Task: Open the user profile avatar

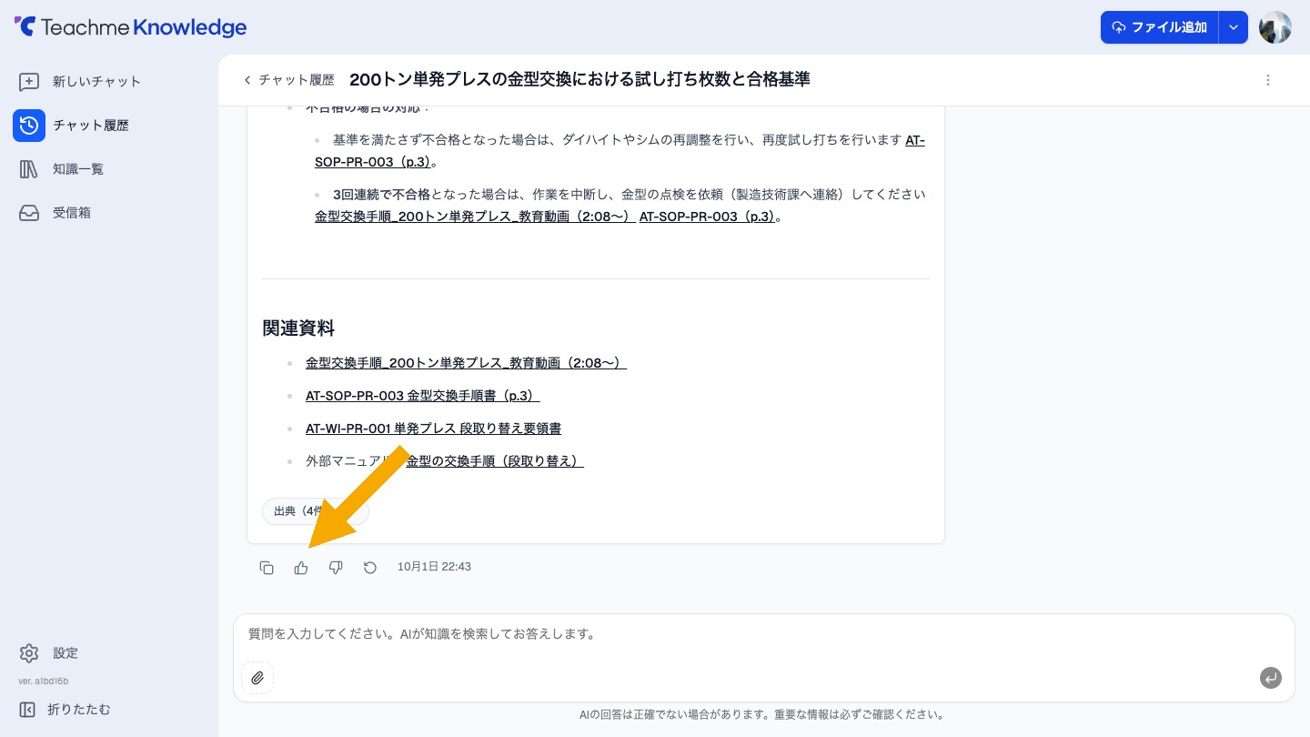Action: pyautogui.click(x=1275, y=27)
